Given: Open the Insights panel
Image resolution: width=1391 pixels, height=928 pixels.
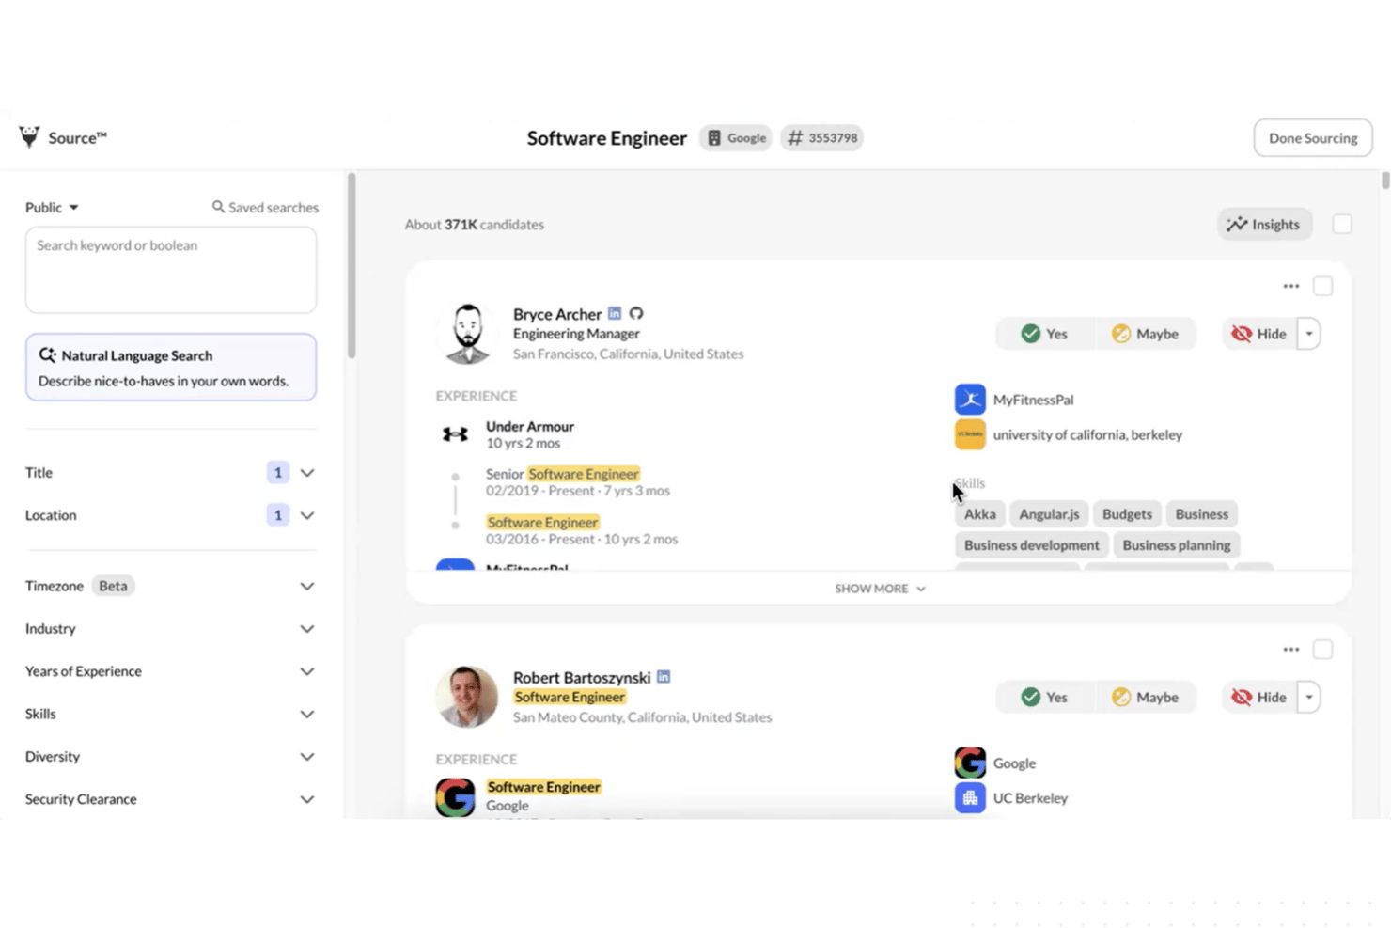Looking at the screenshot, I should [1265, 224].
